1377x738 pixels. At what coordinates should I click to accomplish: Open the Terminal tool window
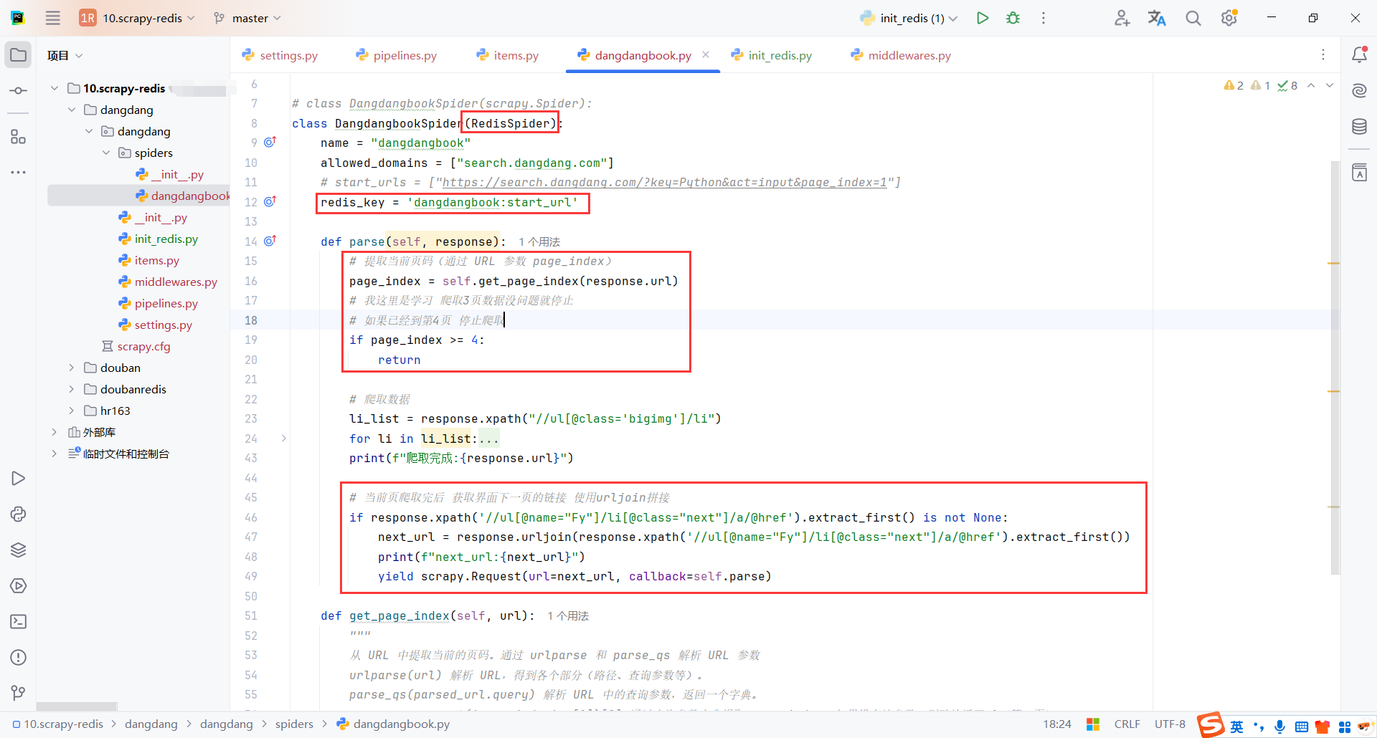19,622
